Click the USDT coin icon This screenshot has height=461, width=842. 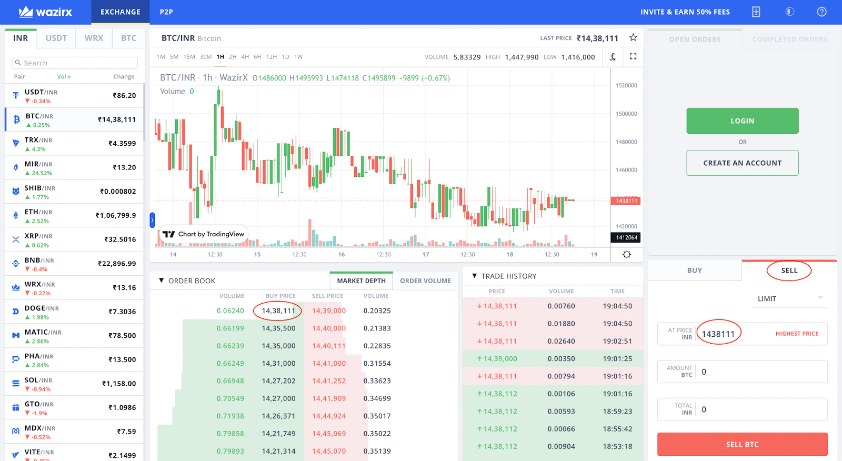tap(16, 96)
